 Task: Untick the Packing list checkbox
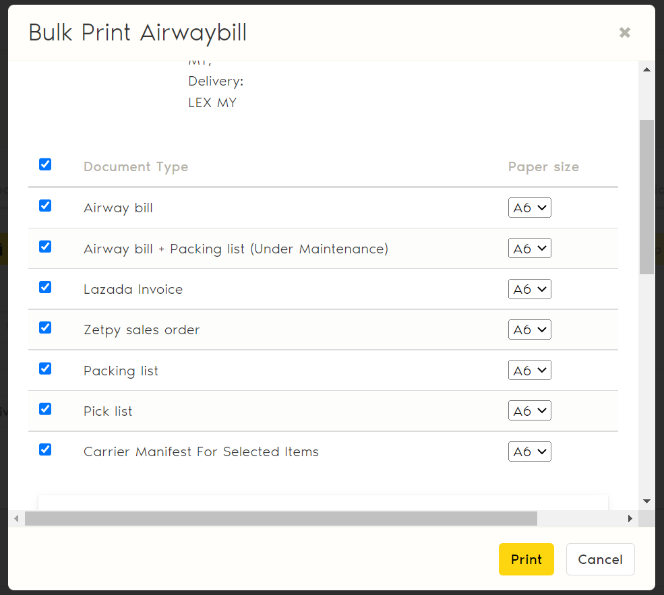click(x=45, y=369)
